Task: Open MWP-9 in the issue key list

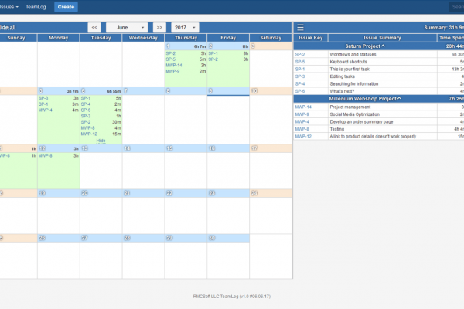Action: (302, 114)
